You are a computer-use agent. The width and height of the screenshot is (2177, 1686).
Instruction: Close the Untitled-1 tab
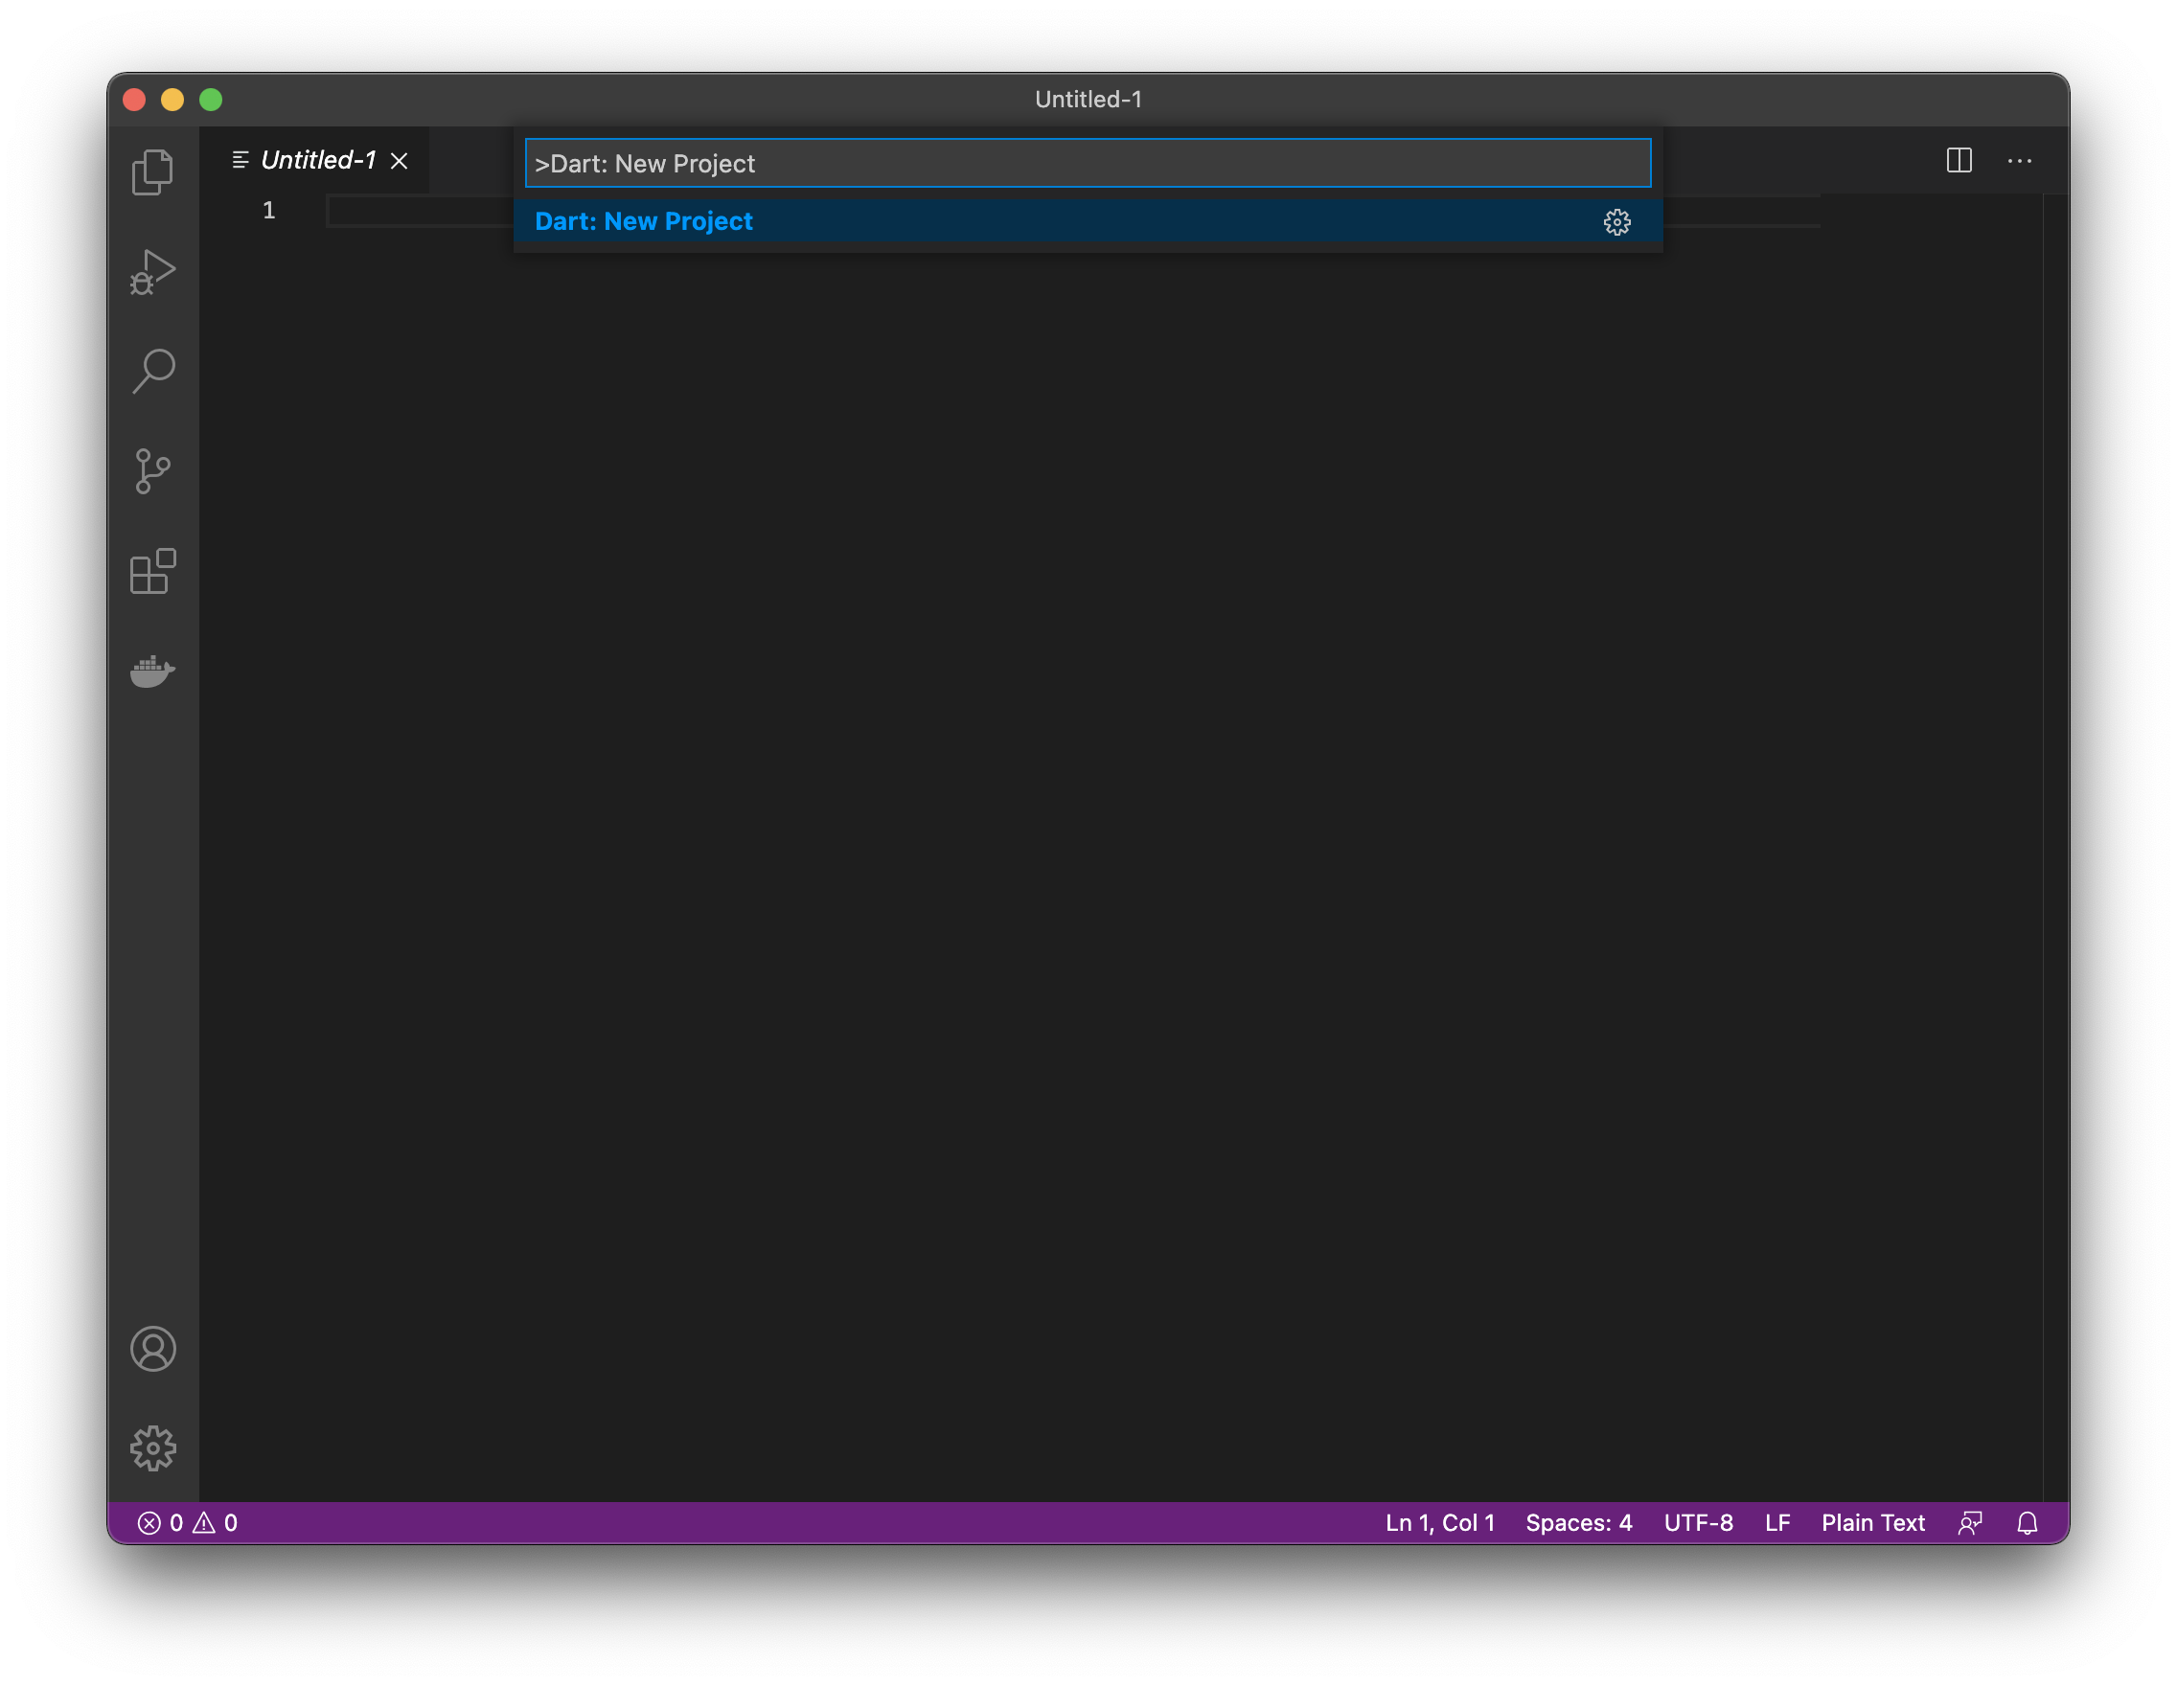[x=399, y=160]
